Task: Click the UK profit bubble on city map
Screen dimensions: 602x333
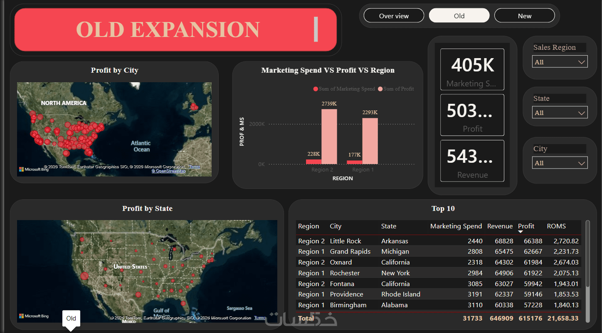Action: 194,107
